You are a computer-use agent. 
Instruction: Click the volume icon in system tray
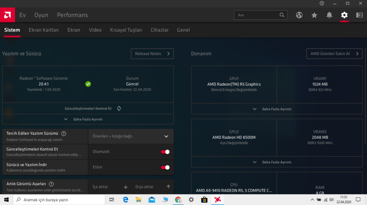[x=332, y=200]
